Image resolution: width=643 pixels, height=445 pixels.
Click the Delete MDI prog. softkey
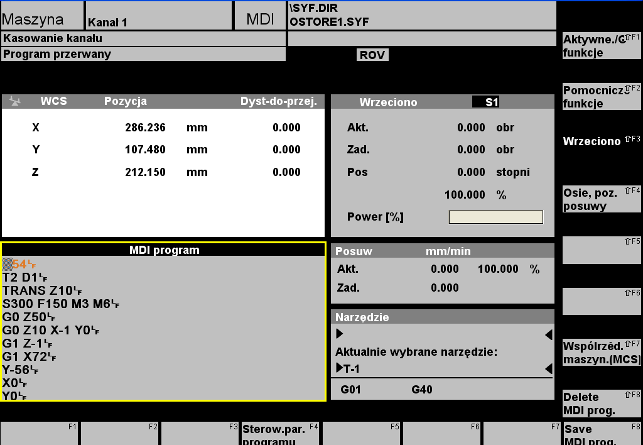pos(601,403)
